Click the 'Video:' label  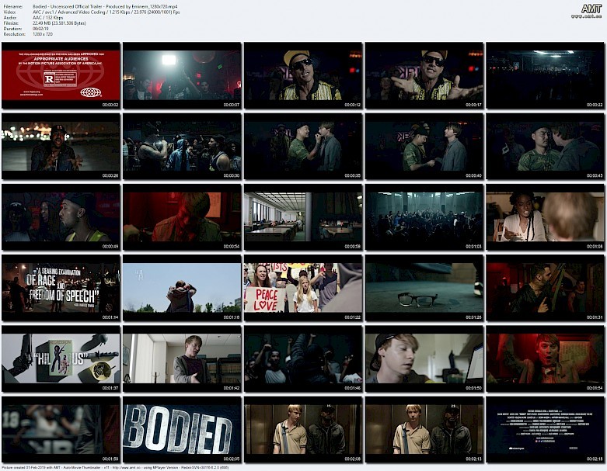tap(9, 12)
